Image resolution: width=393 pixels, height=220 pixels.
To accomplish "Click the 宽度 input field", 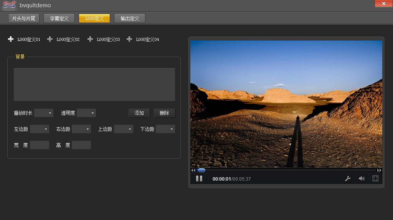I will point(40,145).
